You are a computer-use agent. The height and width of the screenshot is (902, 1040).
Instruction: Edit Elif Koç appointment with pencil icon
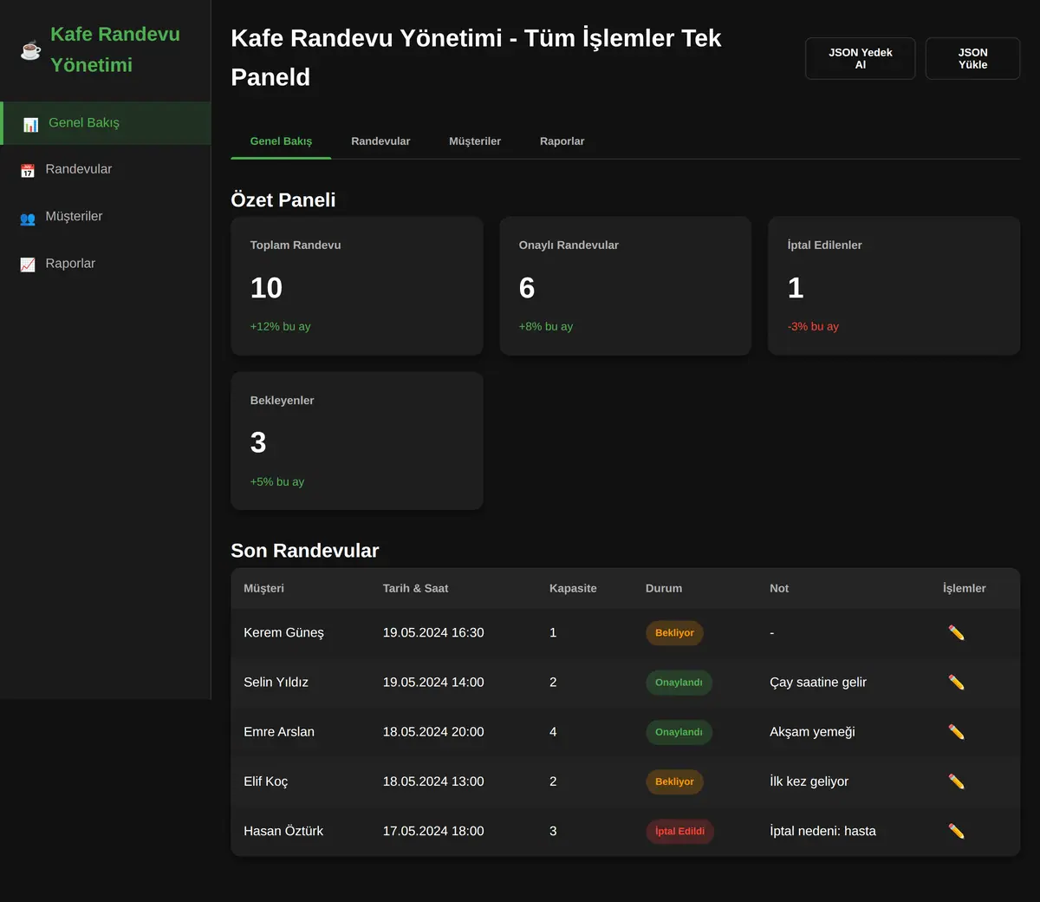[x=956, y=781]
